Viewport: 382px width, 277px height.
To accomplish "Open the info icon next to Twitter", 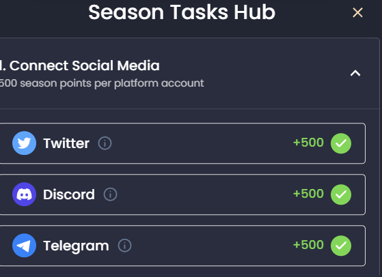I will (x=105, y=143).
